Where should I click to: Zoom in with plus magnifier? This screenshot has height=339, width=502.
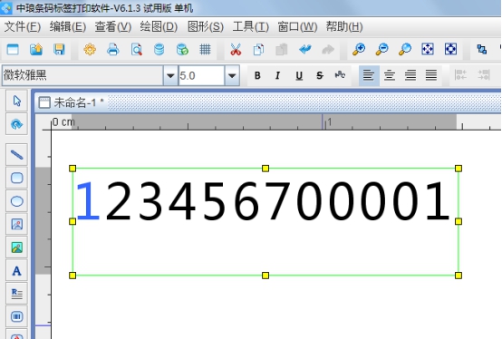(359, 50)
